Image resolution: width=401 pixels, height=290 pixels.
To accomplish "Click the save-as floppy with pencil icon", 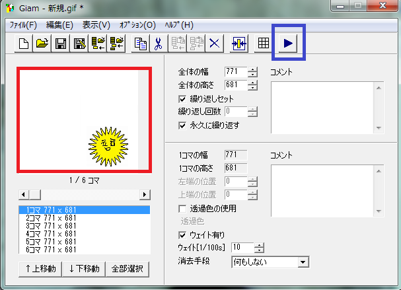I will point(79,43).
